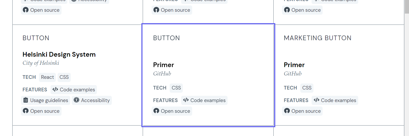Select the CSS tag in the Helsinki Design System card

point(64,77)
